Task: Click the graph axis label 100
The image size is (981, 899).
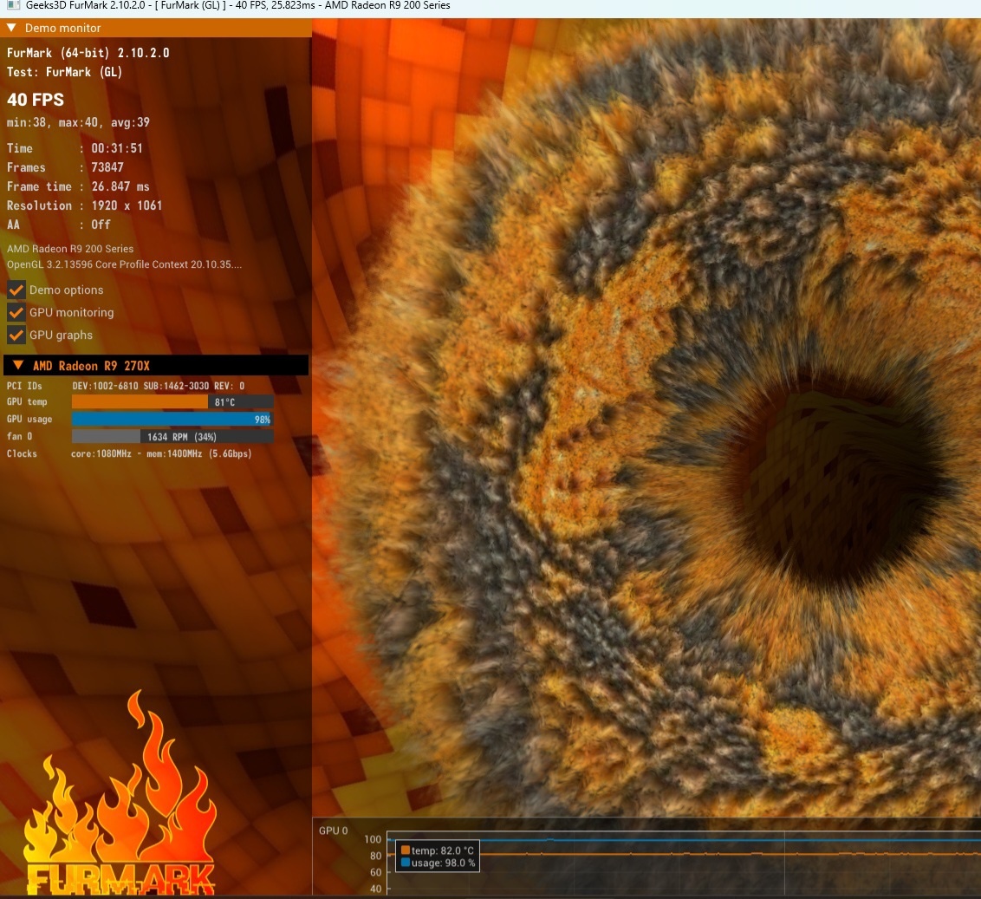Action: (x=373, y=839)
